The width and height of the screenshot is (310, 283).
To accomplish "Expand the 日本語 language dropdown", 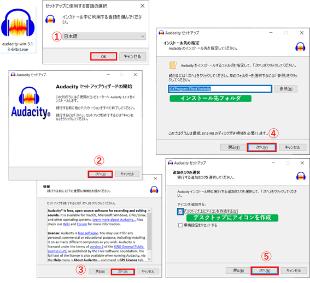I will click(x=104, y=37).
